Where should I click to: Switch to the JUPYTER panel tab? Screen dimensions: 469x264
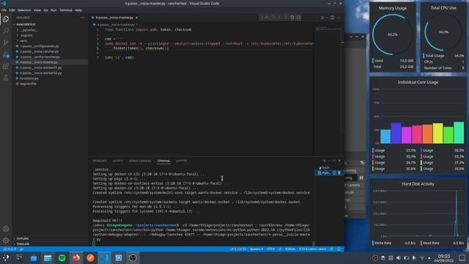point(181,161)
